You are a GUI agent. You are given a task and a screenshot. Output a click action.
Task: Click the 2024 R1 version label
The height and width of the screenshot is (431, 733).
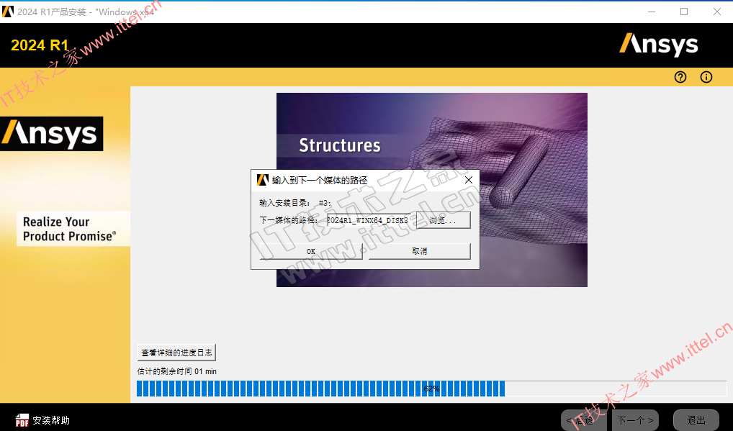[40, 45]
